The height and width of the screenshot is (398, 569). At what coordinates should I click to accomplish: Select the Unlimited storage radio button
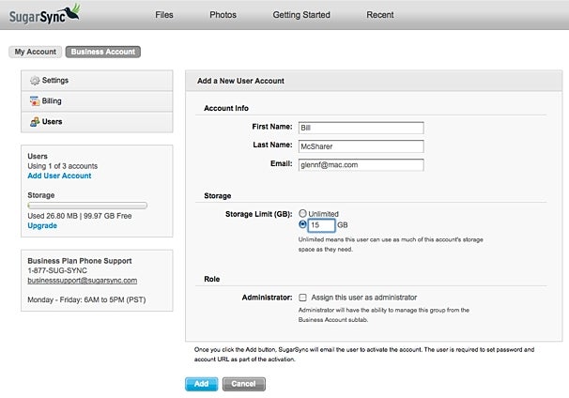pyautogui.click(x=302, y=213)
